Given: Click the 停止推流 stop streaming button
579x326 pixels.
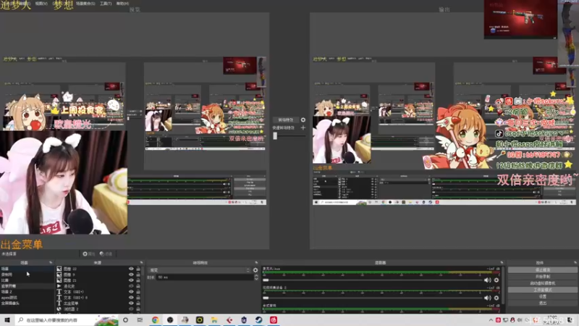Looking at the screenshot, I should point(542,269).
